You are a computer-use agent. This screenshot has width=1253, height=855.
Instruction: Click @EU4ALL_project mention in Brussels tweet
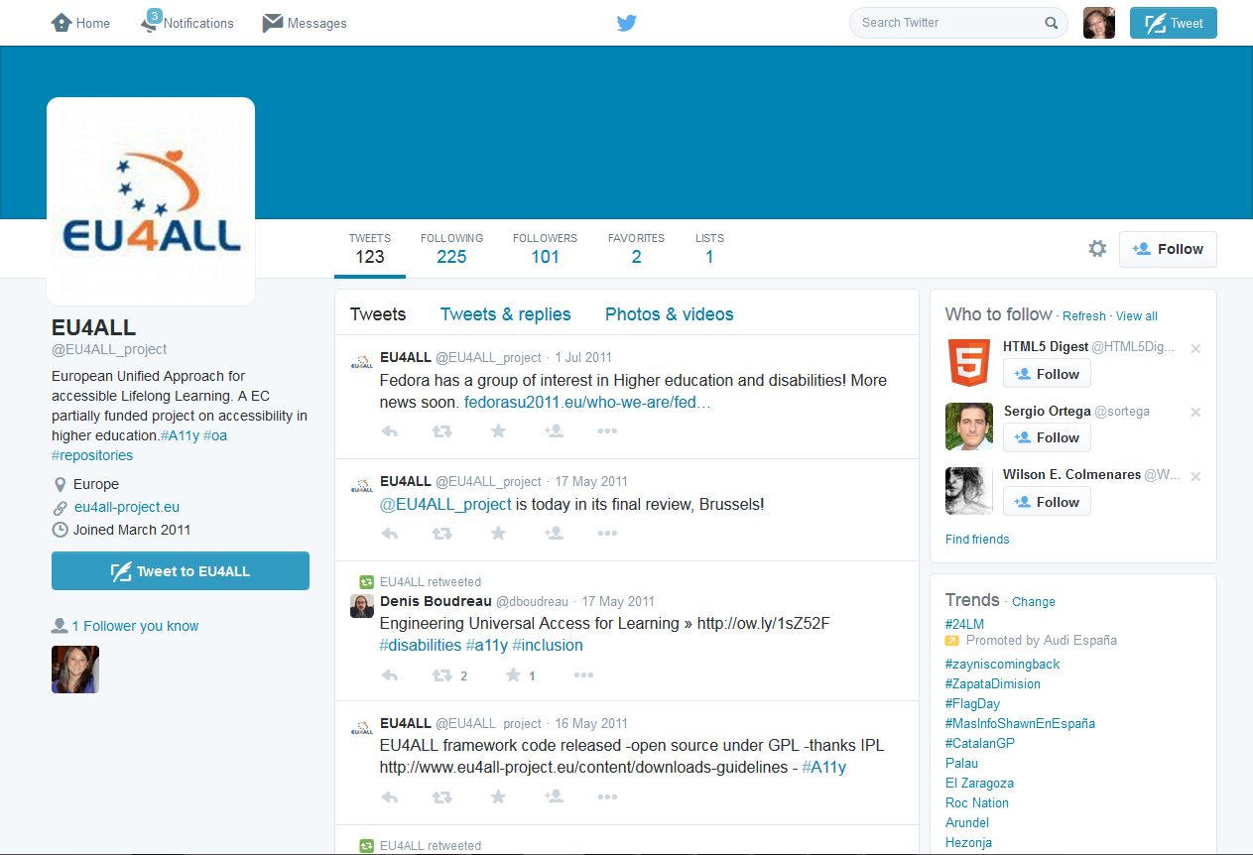point(445,504)
